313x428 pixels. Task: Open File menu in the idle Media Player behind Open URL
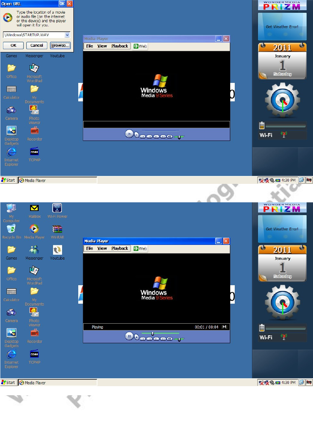(90, 46)
